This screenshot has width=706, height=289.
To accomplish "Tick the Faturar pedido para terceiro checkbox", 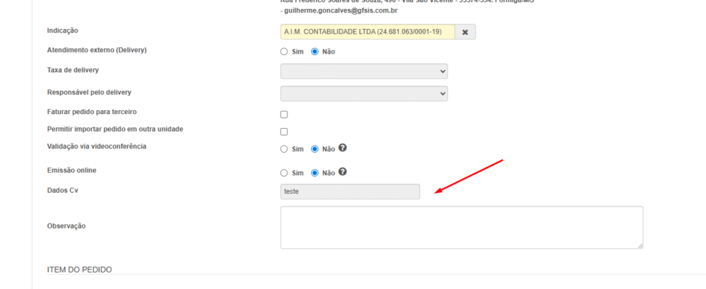I will coord(284,114).
